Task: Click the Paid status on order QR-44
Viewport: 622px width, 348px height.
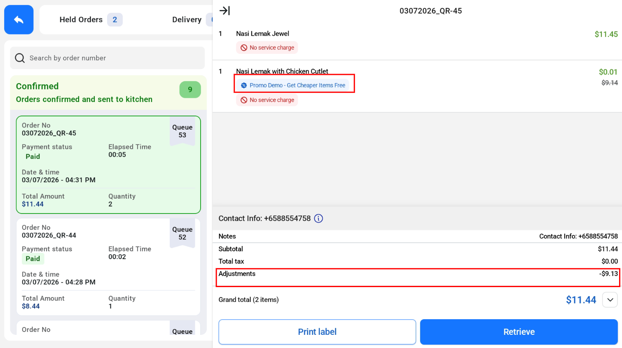Action: 33,259
